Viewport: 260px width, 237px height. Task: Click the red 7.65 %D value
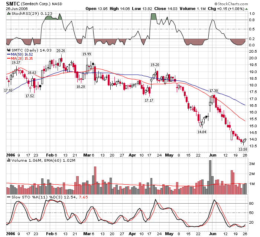coord(83,197)
